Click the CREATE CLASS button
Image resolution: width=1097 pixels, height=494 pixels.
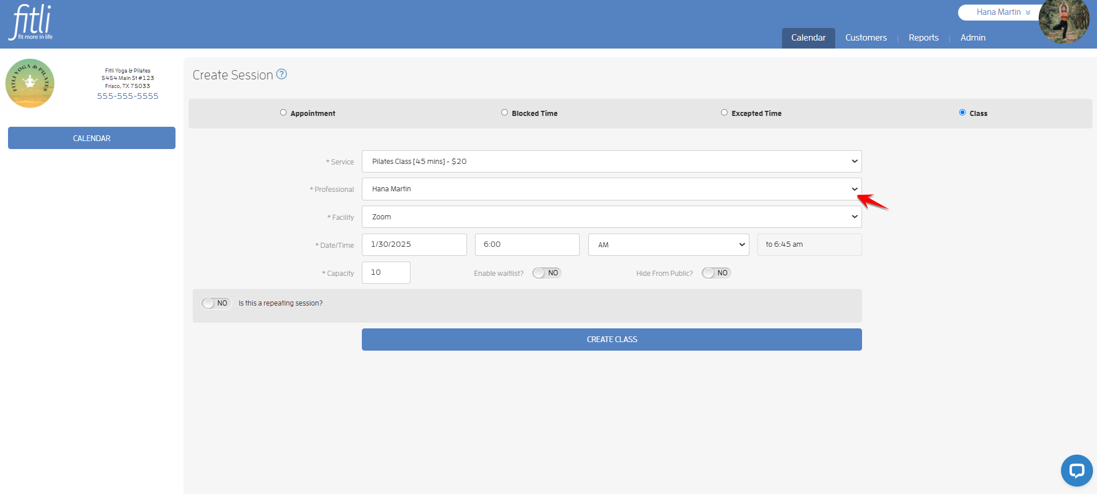tap(612, 339)
